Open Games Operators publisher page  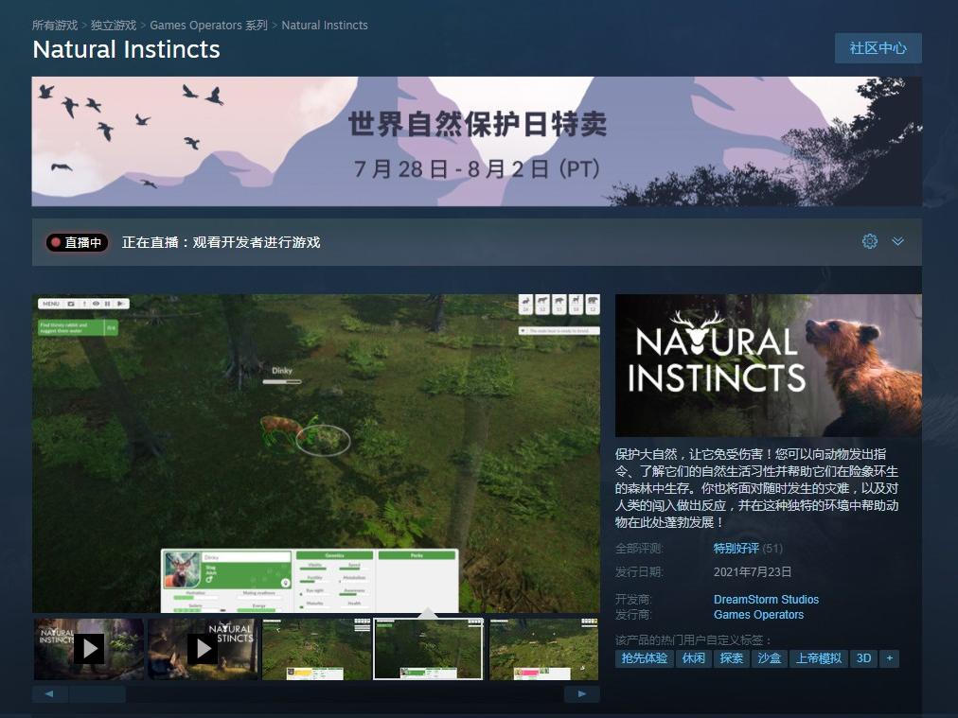tap(758, 615)
